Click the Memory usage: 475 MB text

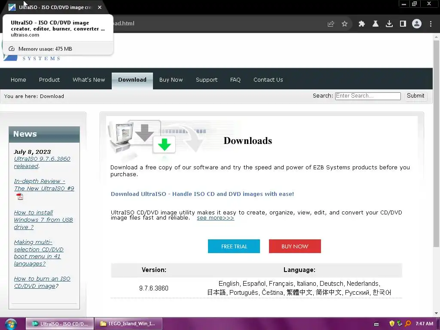(x=45, y=49)
